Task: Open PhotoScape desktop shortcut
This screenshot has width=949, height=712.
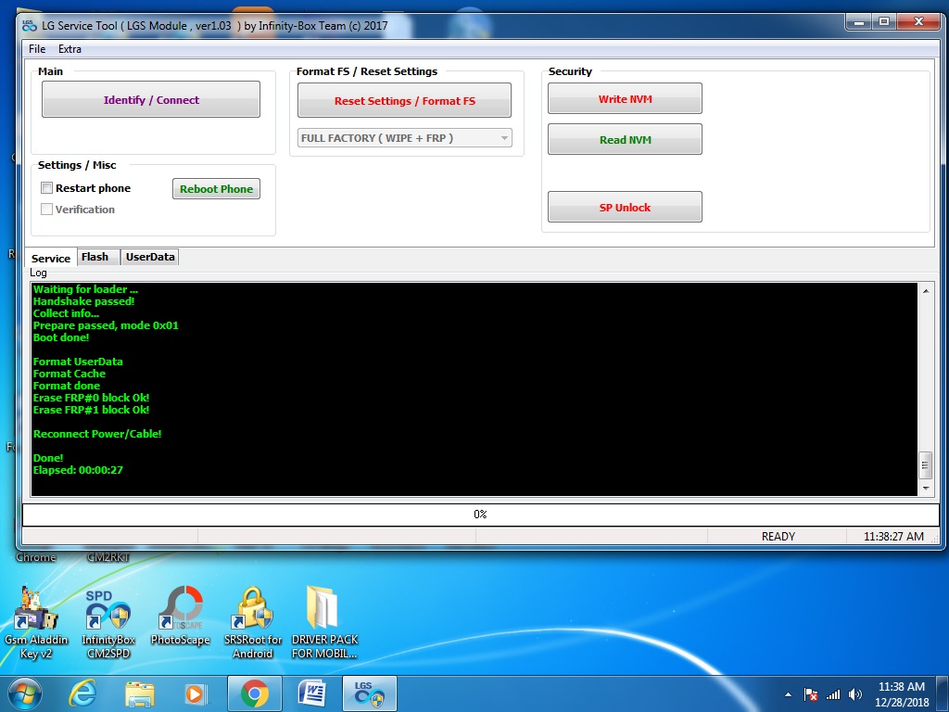Action: coord(181,617)
